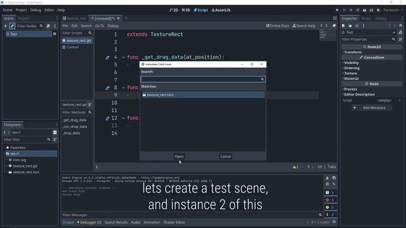Expand the Transform section

(353, 52)
